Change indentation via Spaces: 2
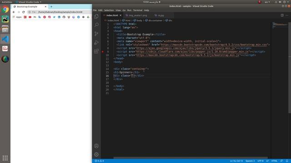 (250, 161)
